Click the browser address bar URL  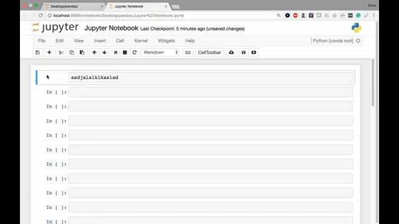click(118, 16)
